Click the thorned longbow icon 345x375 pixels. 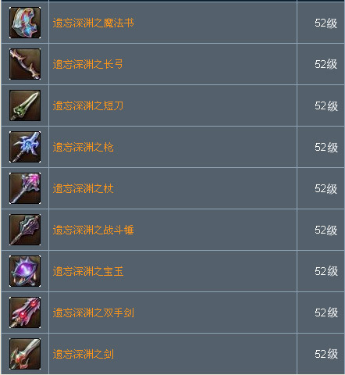coord(25,64)
